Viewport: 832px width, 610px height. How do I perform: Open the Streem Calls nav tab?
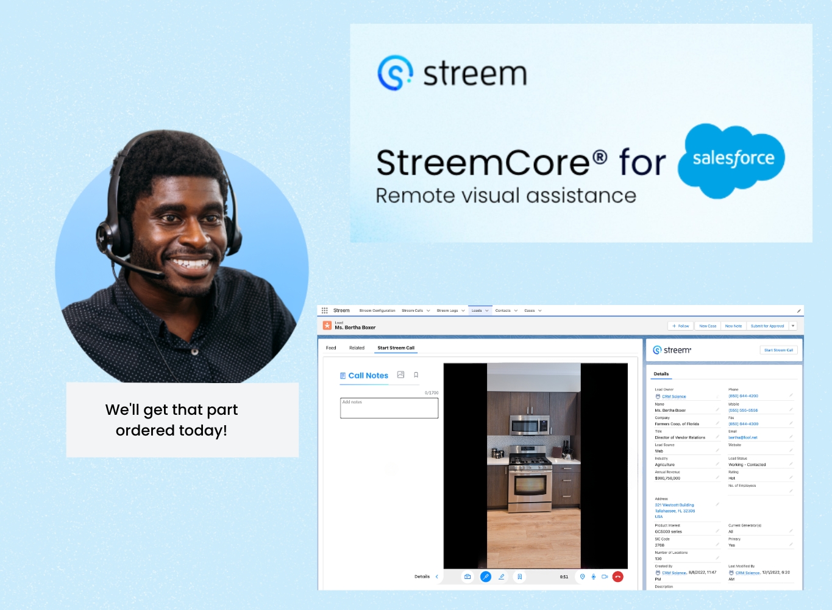pos(413,310)
